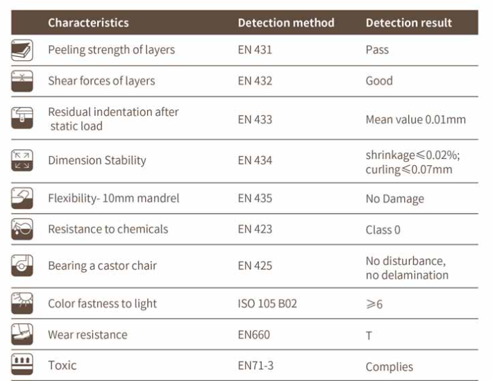Select the residual indentation static load icon
493x381 pixels.
tap(22, 119)
